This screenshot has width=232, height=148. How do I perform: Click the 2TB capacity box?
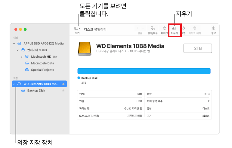pyautogui.click(x=198, y=48)
